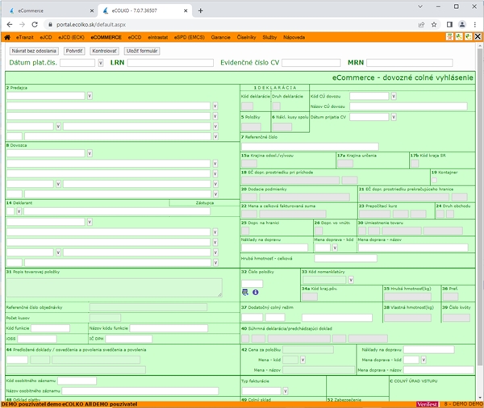This screenshot has height=408, width=484.
Task: Click the Návrat bez odoslania button
Action: (34, 51)
